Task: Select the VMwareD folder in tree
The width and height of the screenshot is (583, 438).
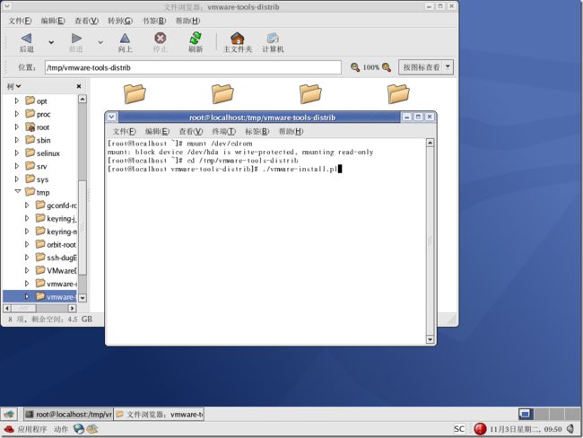Action: [57, 270]
